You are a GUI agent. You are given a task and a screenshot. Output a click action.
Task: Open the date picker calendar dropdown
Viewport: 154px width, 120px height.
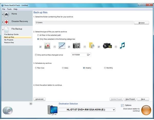coord(89,55)
